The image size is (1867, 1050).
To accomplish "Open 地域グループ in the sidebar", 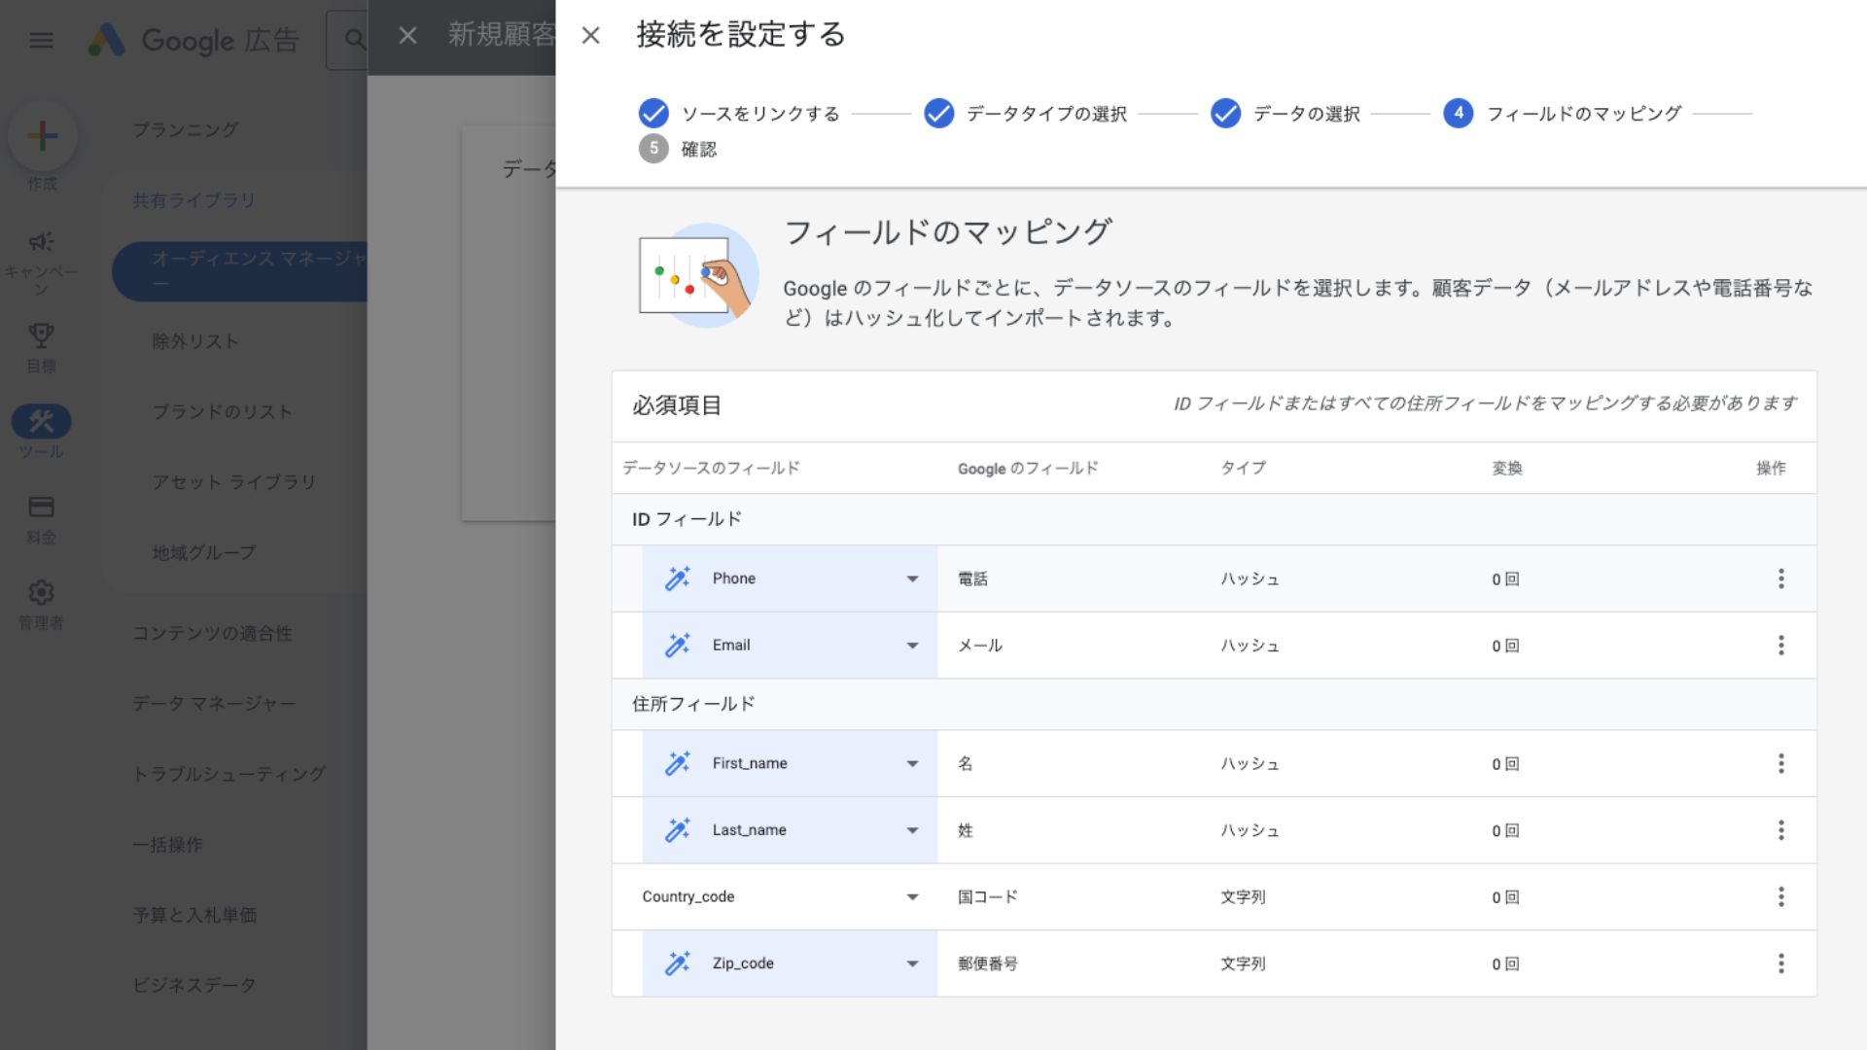I will click(x=203, y=552).
